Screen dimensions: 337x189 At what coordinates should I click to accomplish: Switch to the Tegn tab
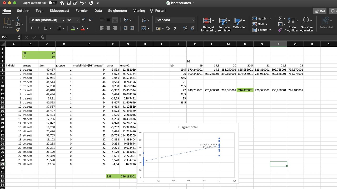[39, 11]
